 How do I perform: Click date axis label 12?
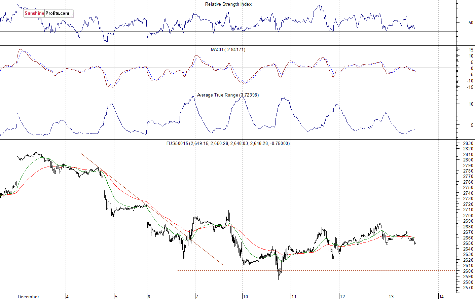pos(342,297)
